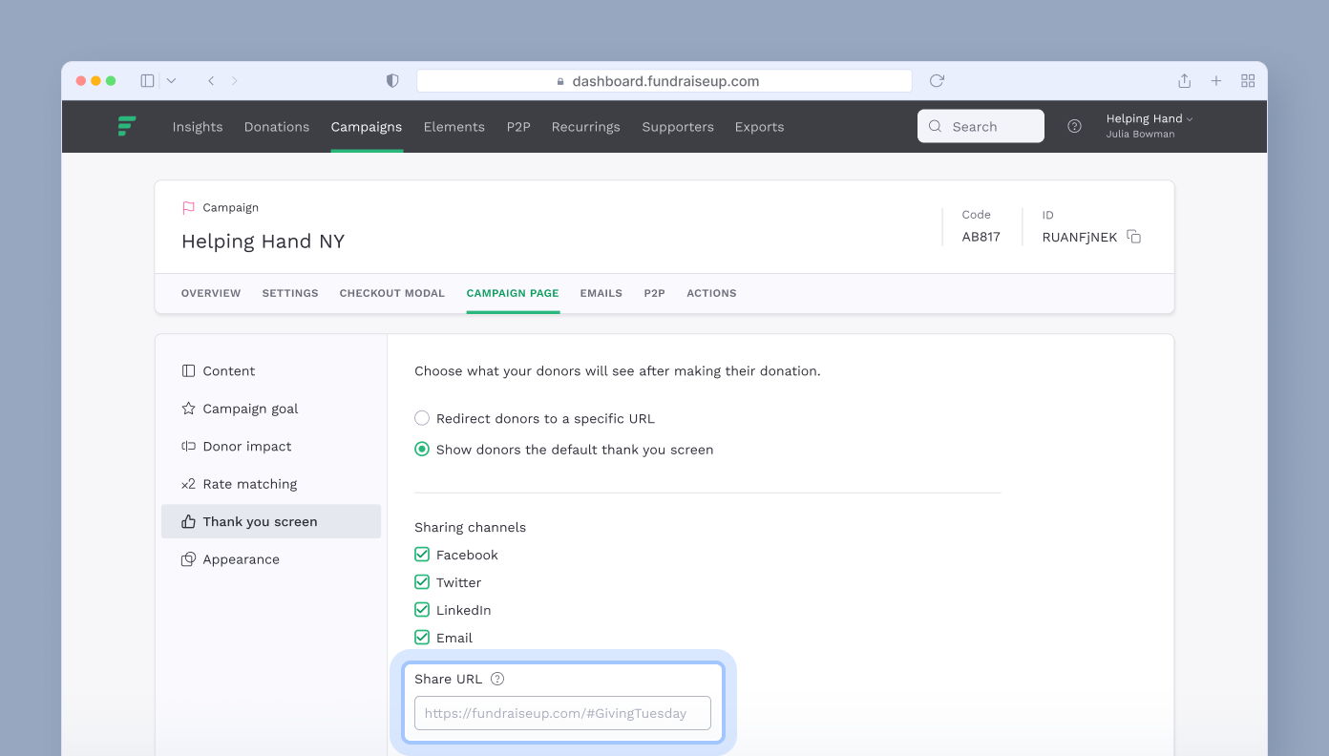The height and width of the screenshot is (756, 1329).
Task: Go back with the browser back arrow
Action: [211, 81]
